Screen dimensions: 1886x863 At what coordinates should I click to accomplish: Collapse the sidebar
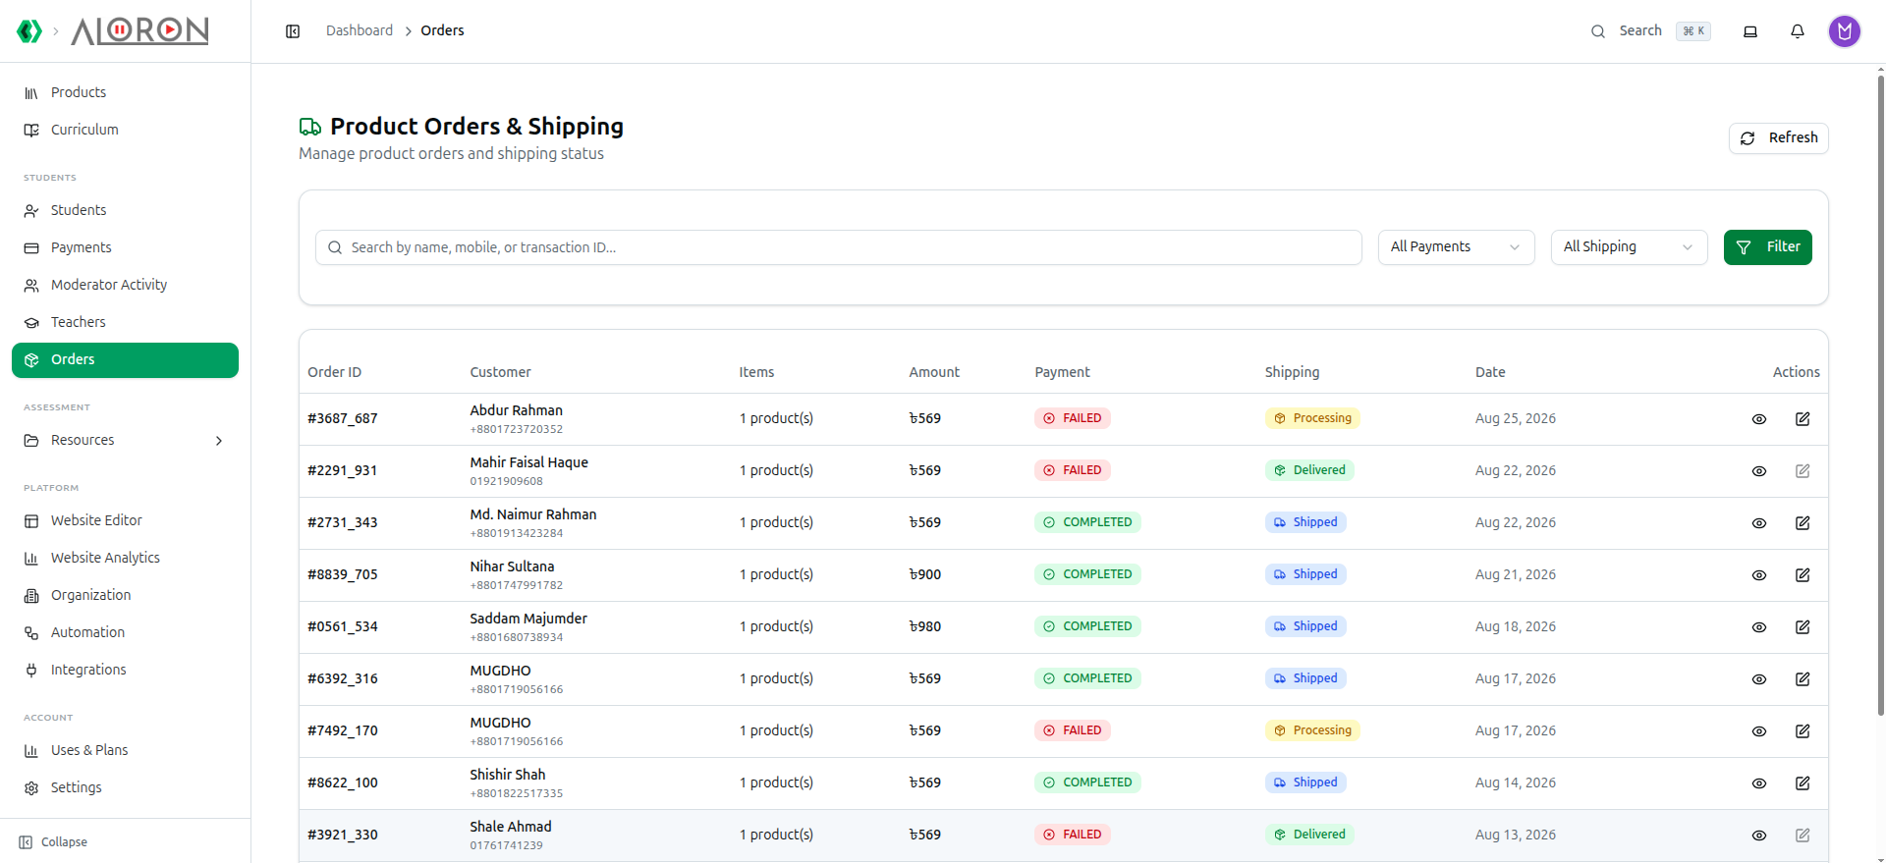coord(53,842)
